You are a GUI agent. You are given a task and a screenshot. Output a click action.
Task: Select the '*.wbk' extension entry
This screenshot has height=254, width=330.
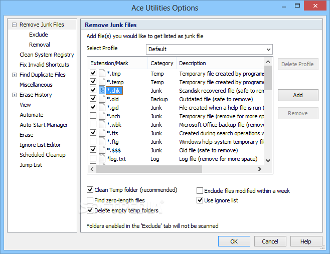114,125
